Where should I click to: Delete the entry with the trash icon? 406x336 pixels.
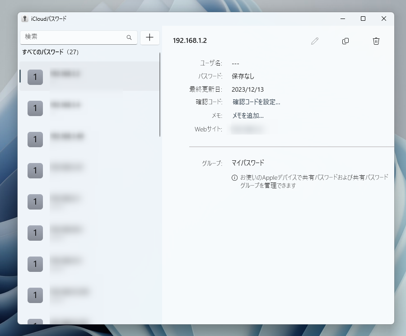[x=376, y=41]
